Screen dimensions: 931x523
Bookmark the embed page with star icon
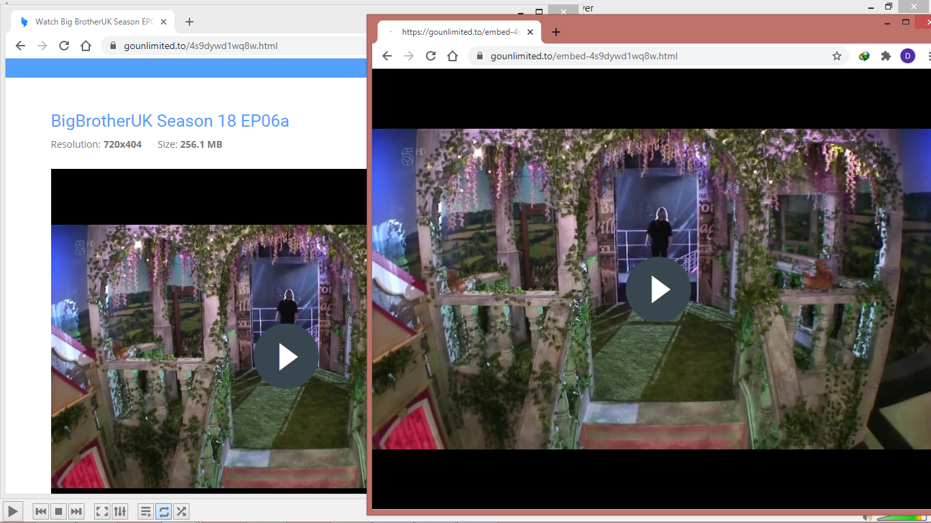[x=837, y=56]
